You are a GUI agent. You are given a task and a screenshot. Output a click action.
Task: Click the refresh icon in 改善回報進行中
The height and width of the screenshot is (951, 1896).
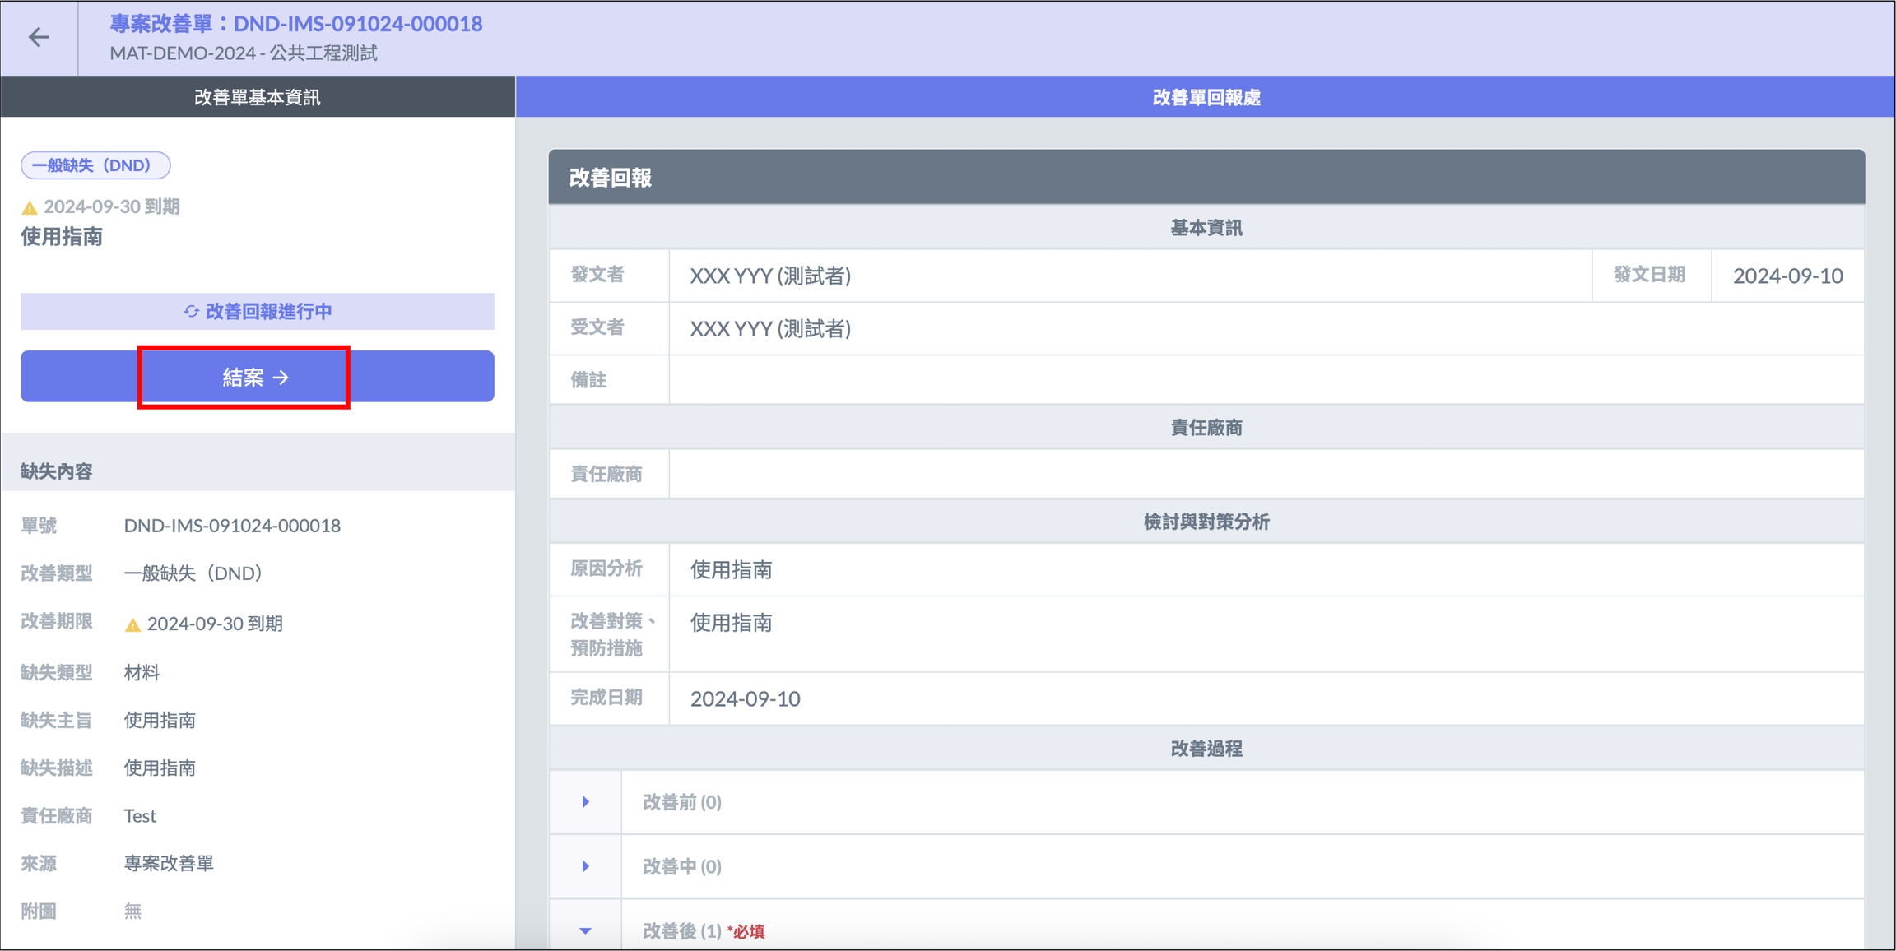click(191, 311)
